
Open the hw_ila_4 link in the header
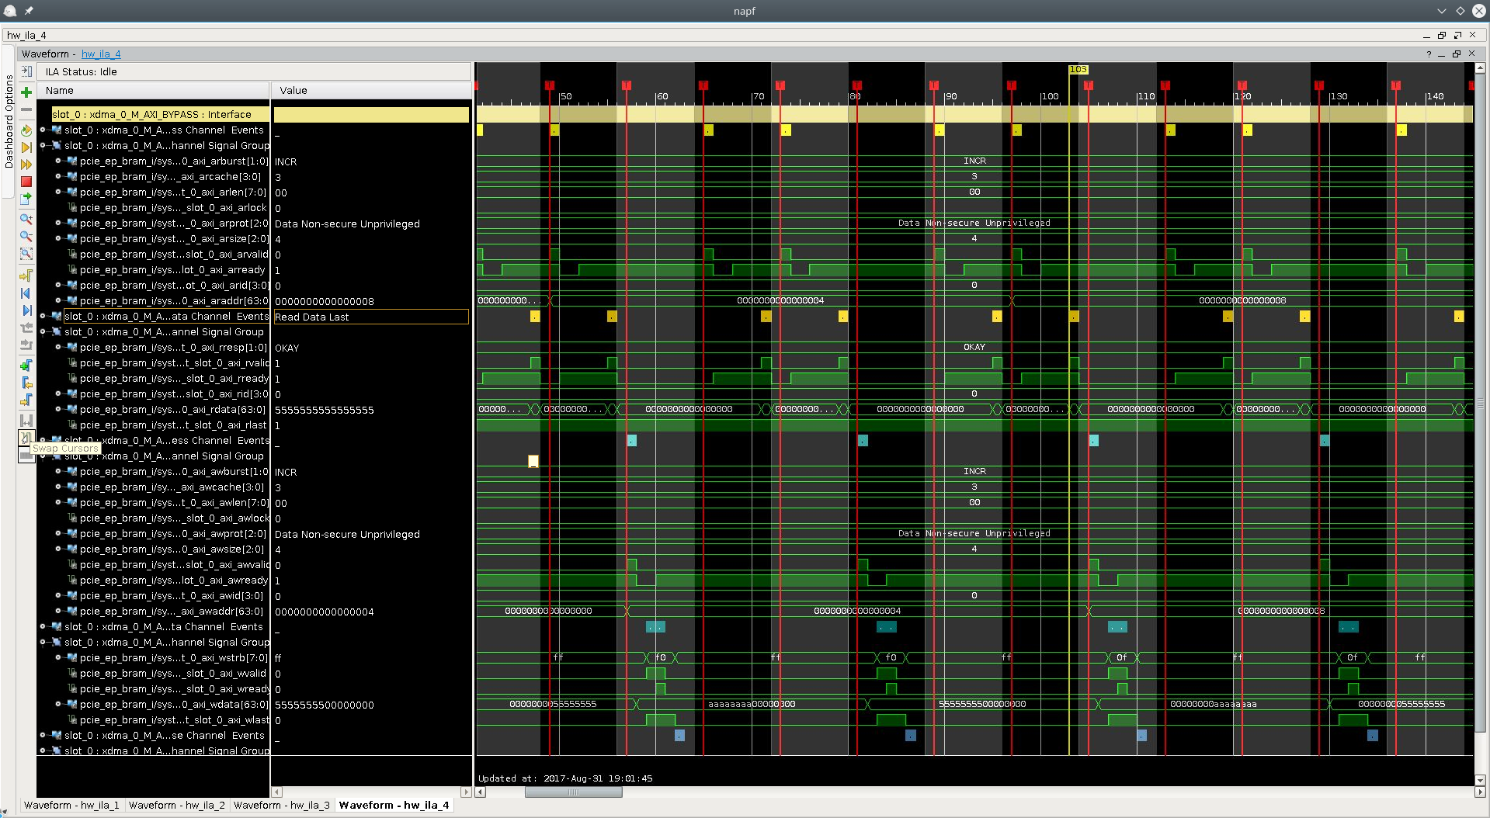tap(101, 54)
